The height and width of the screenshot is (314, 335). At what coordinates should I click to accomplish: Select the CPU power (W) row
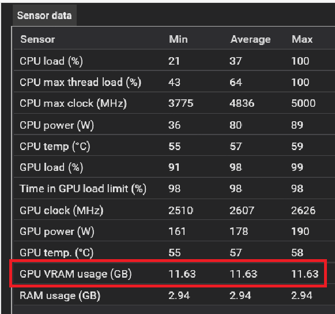174,125
